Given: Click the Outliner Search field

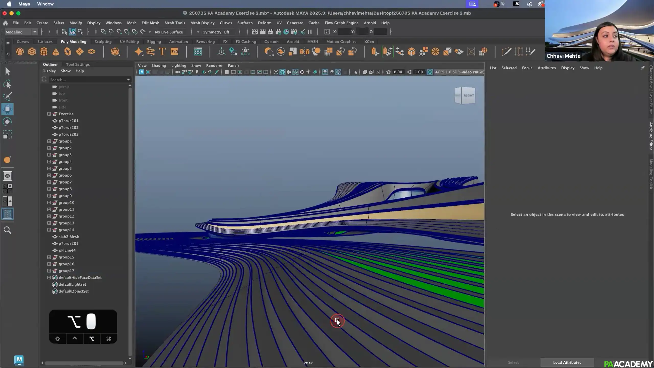Looking at the screenshot, I should coord(88,80).
